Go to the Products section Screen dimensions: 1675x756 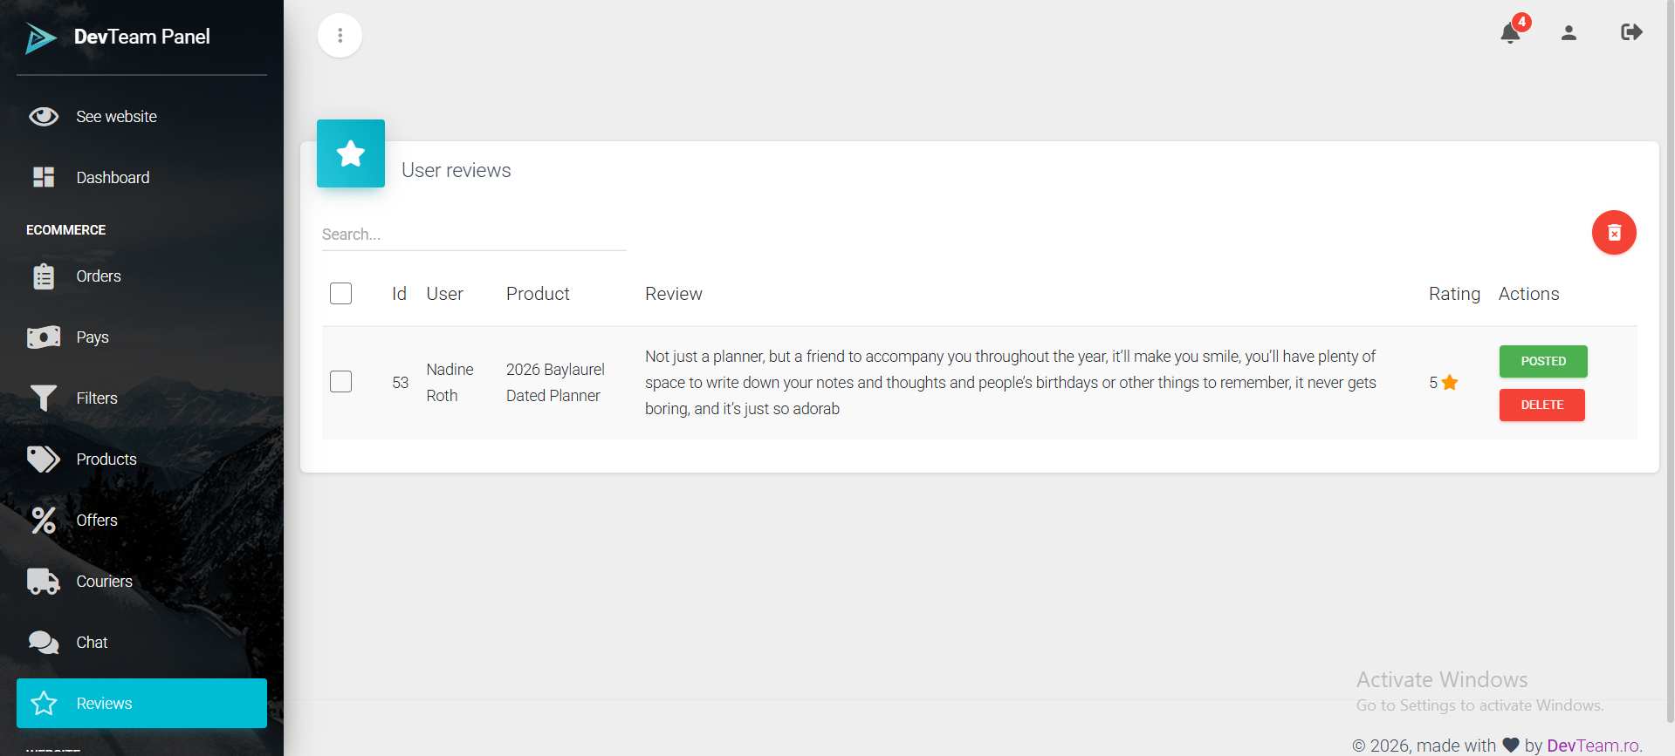tap(106, 460)
